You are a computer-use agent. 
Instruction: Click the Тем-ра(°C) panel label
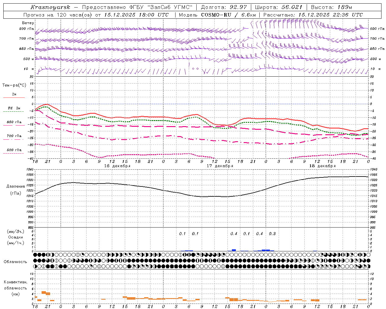click(x=14, y=85)
